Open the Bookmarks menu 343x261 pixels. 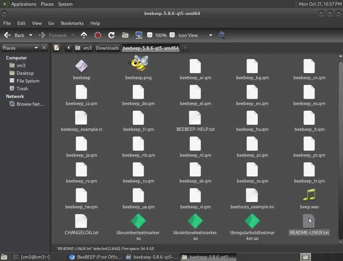point(72,23)
